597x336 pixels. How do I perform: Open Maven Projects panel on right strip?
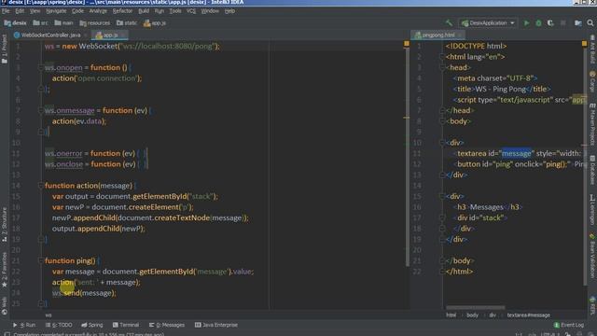pos(592,124)
